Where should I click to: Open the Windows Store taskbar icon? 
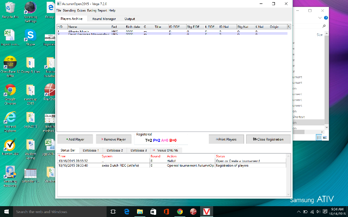click(x=153, y=212)
